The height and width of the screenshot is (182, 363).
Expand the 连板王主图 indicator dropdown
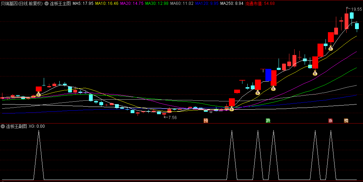coord(47,3)
